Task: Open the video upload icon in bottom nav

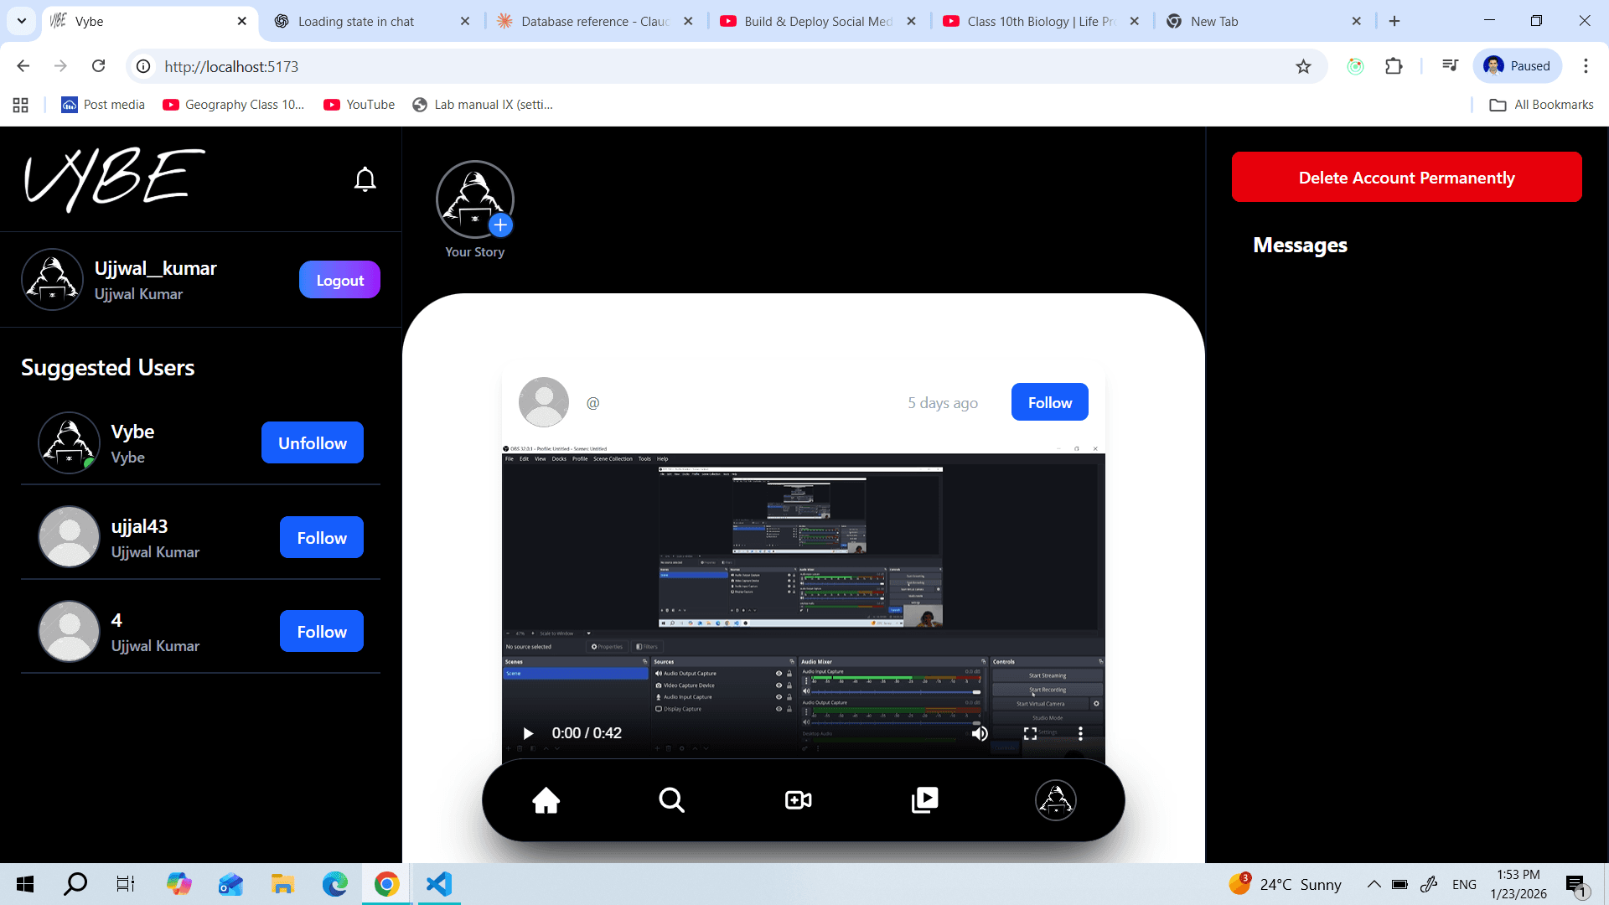Action: tap(797, 799)
